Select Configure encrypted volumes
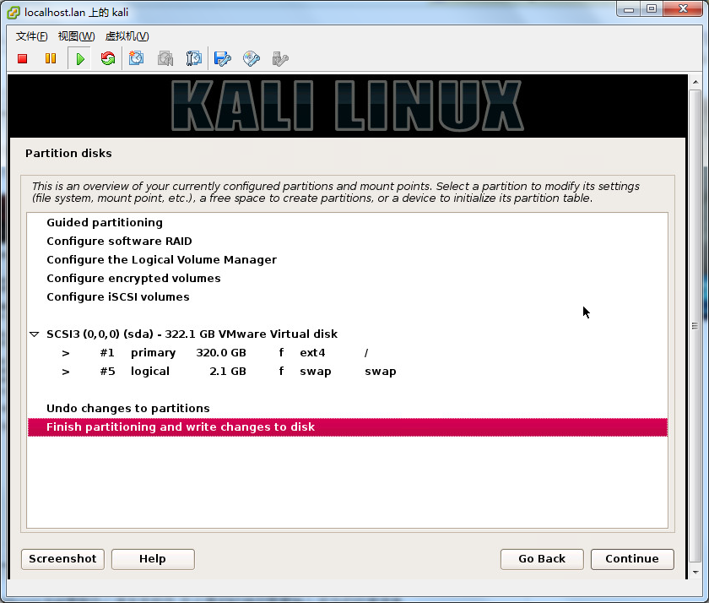The width and height of the screenshot is (709, 603). tap(347, 278)
